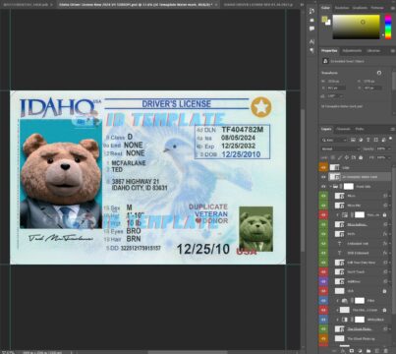Click the rainbow hue slider strip
The width and height of the screenshot is (396, 354).
pyautogui.click(x=388, y=27)
